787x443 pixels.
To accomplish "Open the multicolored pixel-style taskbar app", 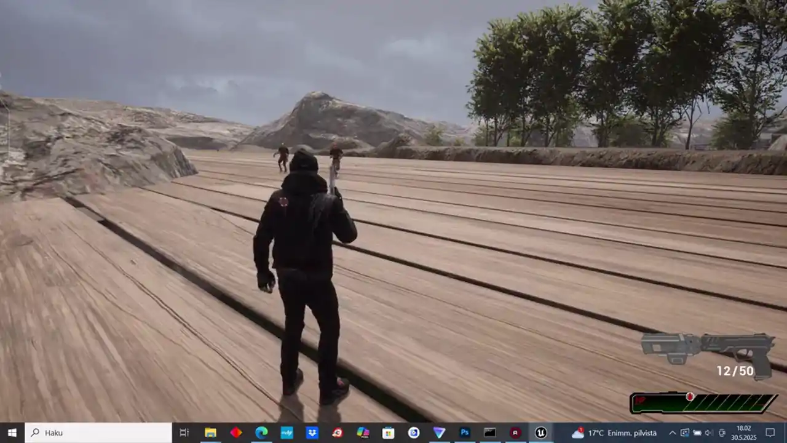I will point(363,433).
